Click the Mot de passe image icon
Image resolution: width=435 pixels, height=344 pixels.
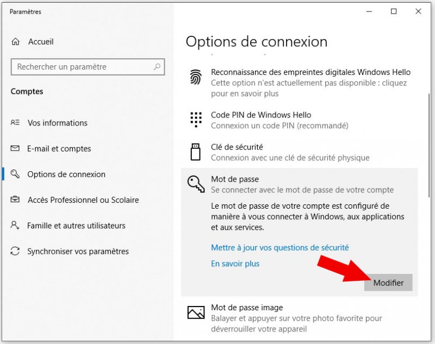(x=195, y=312)
